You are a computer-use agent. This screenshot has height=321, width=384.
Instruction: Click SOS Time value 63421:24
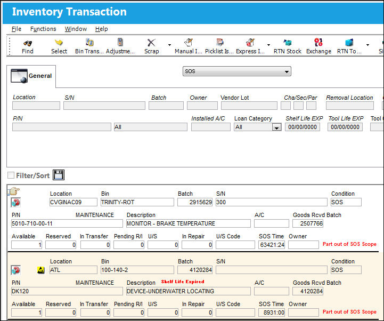[x=272, y=245]
